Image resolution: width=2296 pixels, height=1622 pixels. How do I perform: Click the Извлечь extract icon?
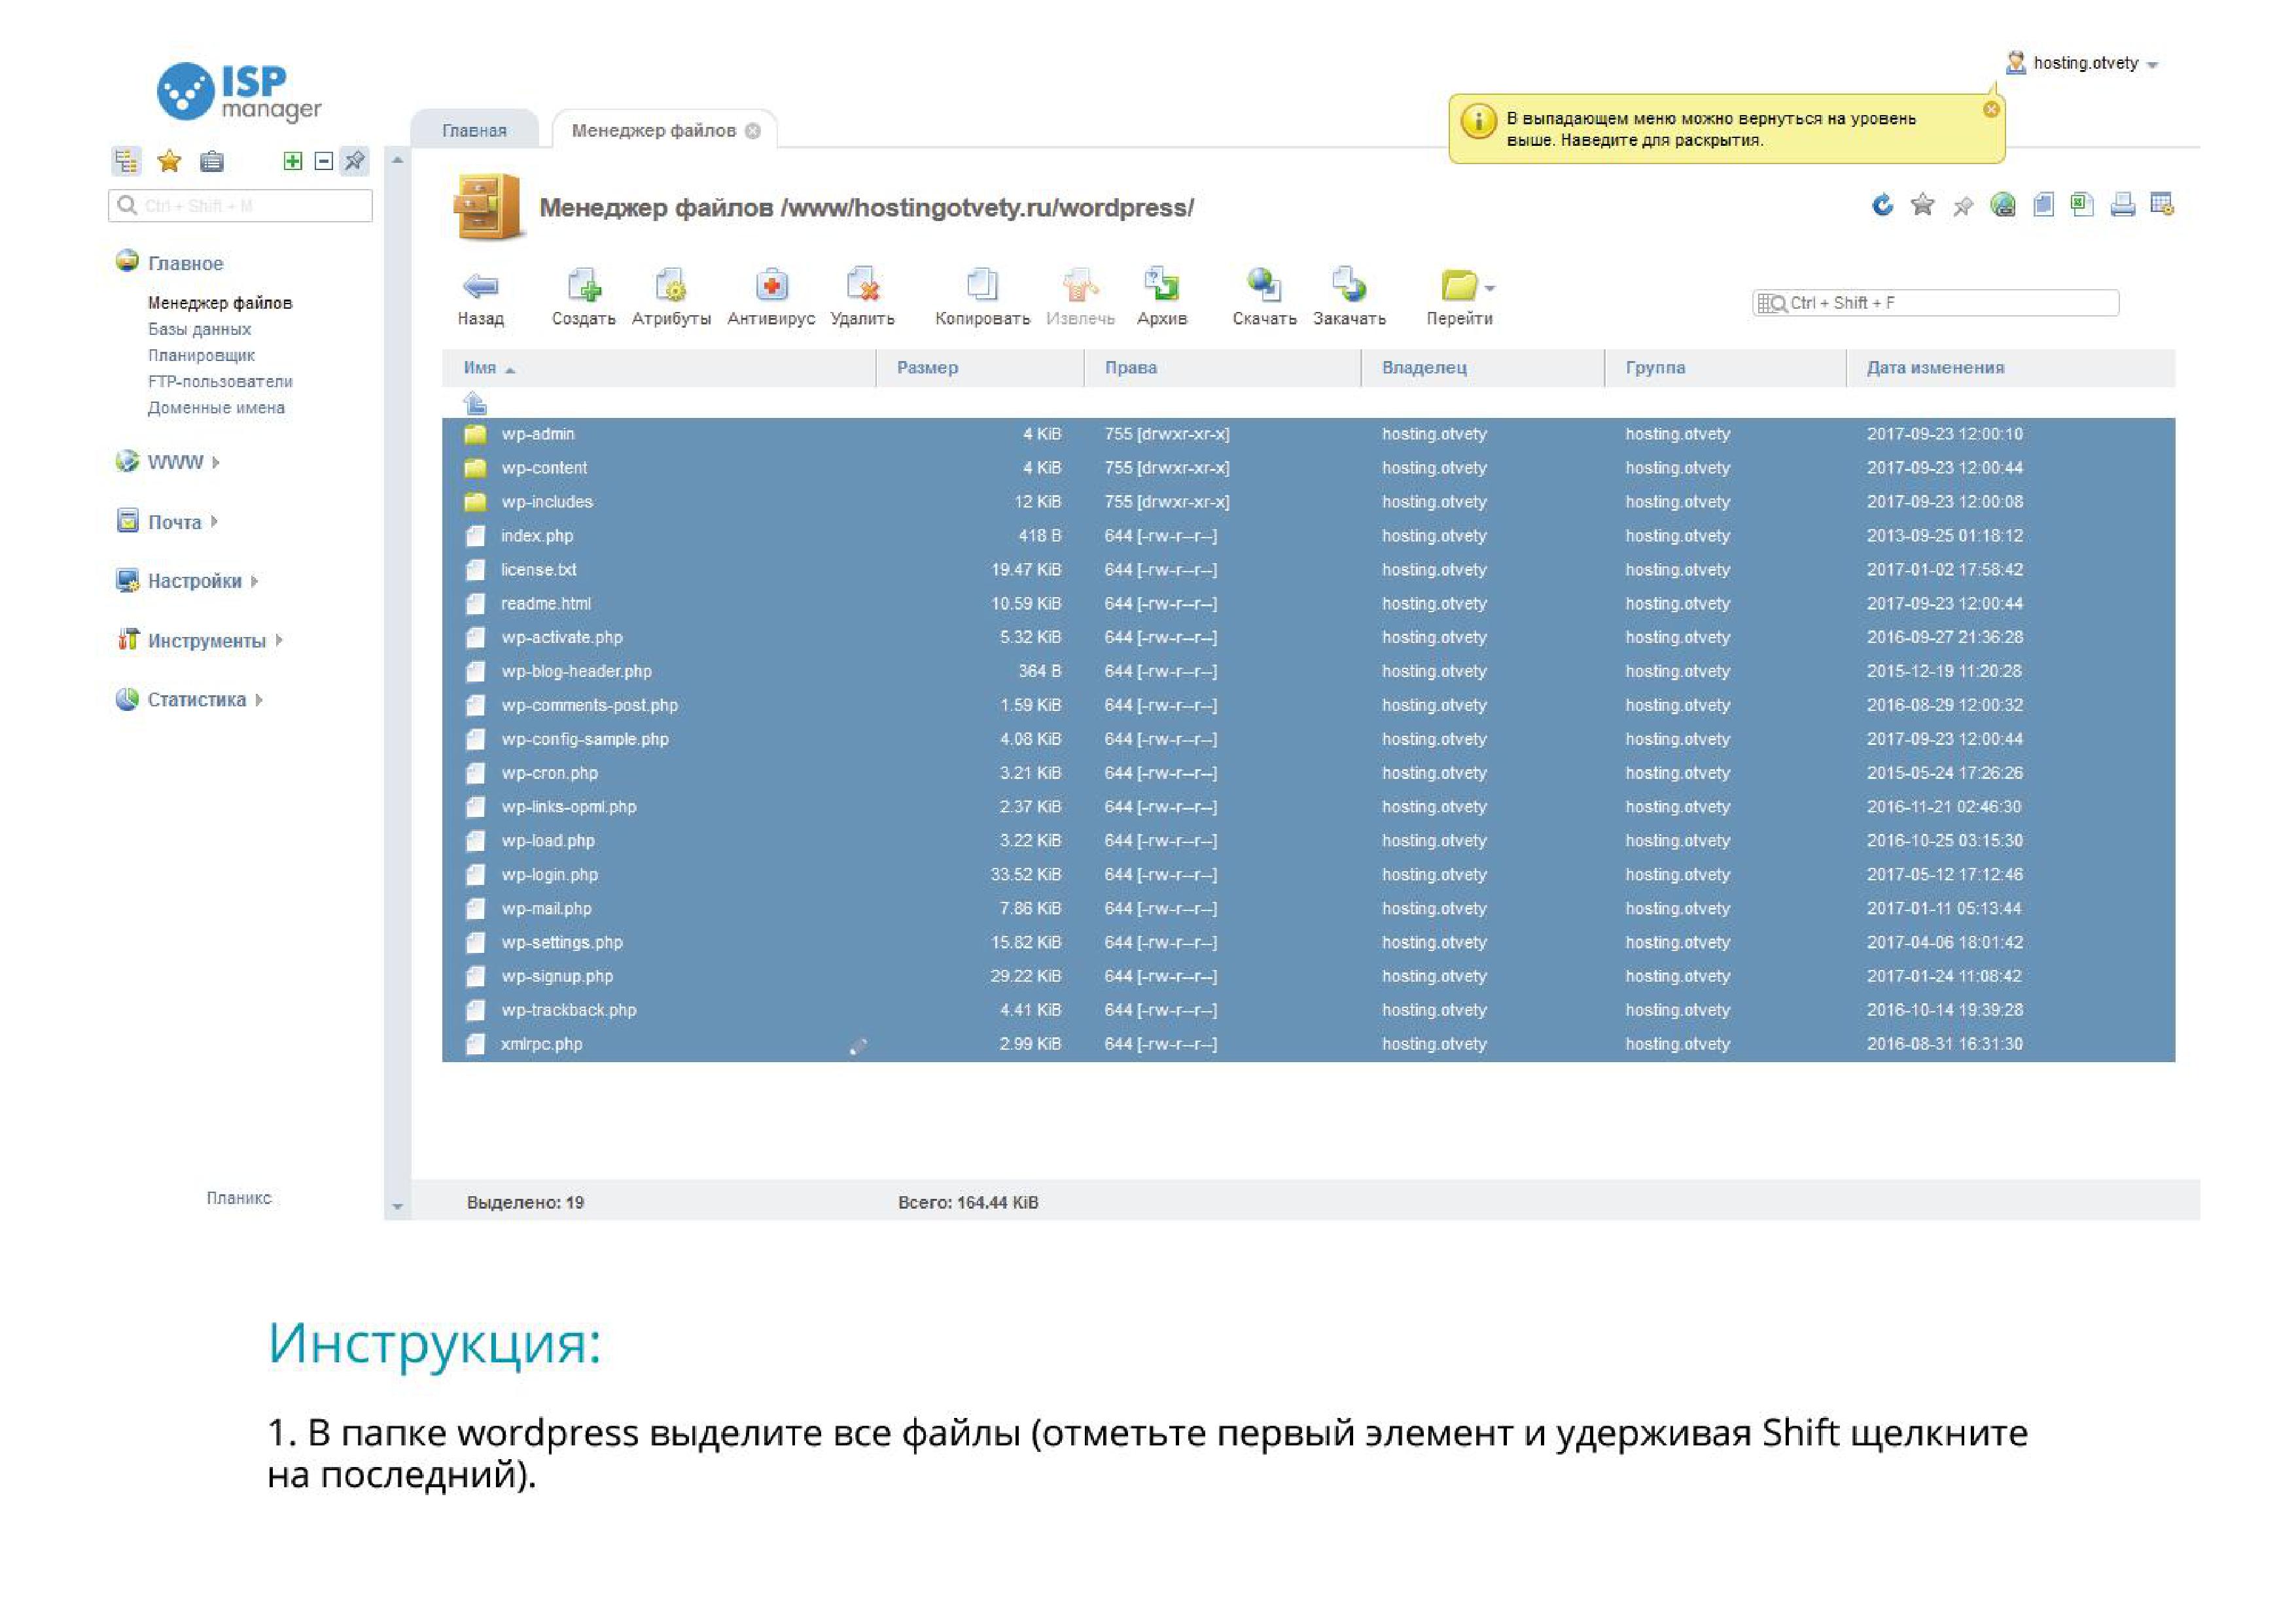pyautogui.click(x=1080, y=285)
